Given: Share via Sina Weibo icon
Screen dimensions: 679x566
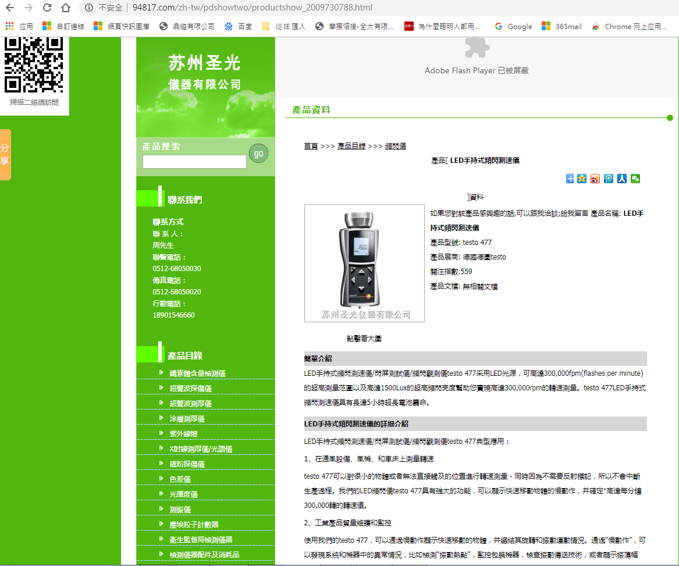Looking at the screenshot, I should 595,179.
